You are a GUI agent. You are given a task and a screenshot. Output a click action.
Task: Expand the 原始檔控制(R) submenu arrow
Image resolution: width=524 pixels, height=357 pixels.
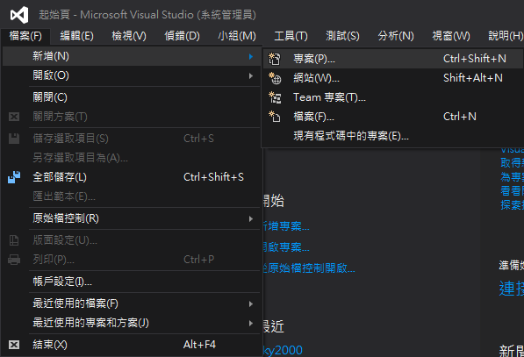[x=251, y=218]
